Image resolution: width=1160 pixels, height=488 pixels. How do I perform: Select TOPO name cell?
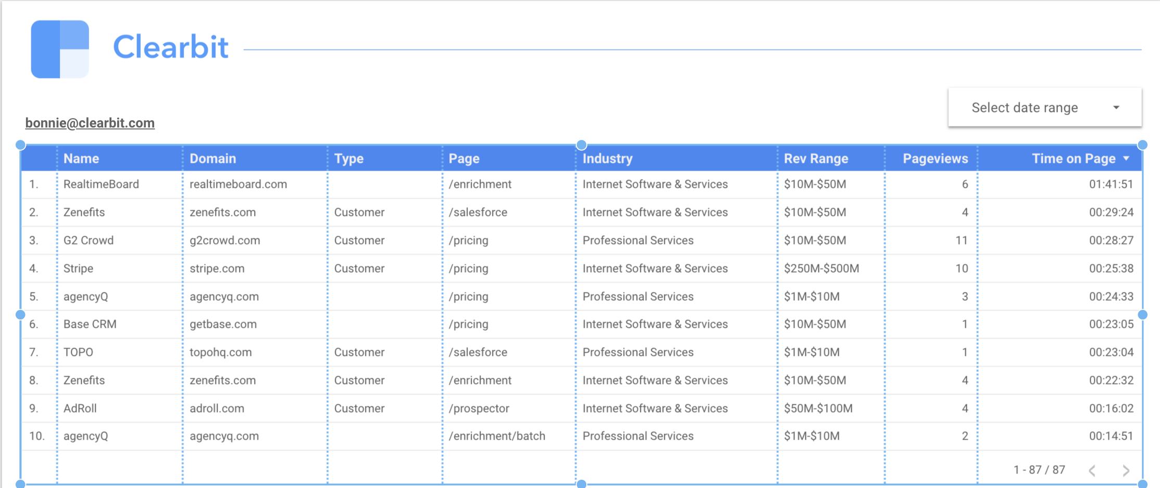click(78, 352)
